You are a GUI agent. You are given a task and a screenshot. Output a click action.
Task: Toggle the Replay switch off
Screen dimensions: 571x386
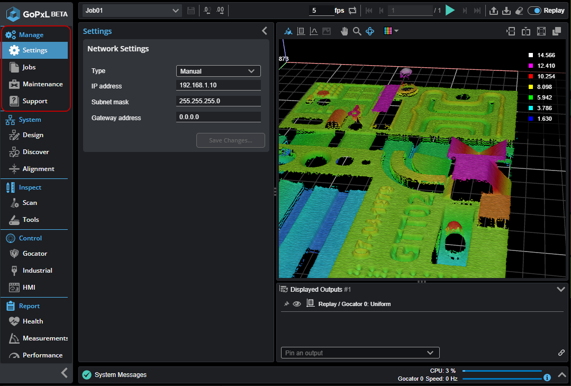click(x=534, y=11)
